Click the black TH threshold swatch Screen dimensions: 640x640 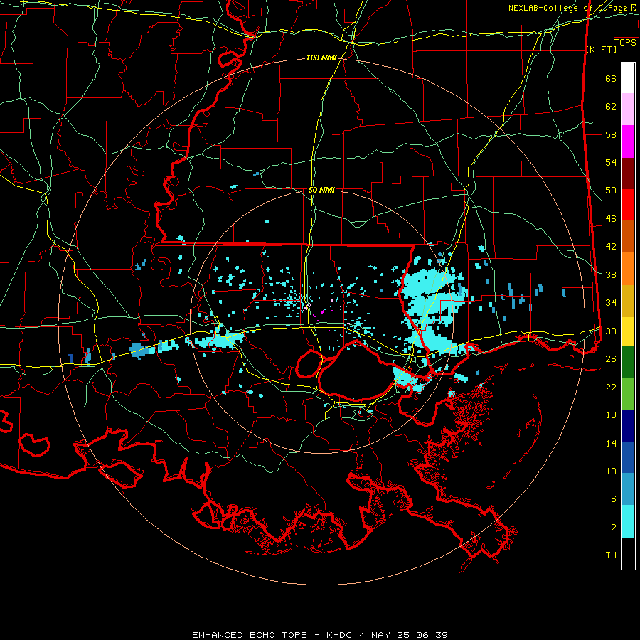point(628,553)
